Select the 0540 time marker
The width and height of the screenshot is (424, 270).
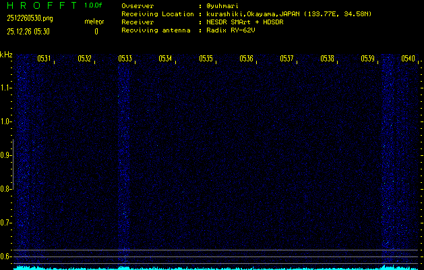tap(408, 59)
